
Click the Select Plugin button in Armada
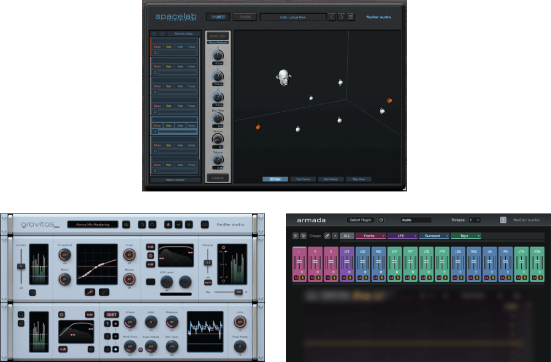coord(360,220)
